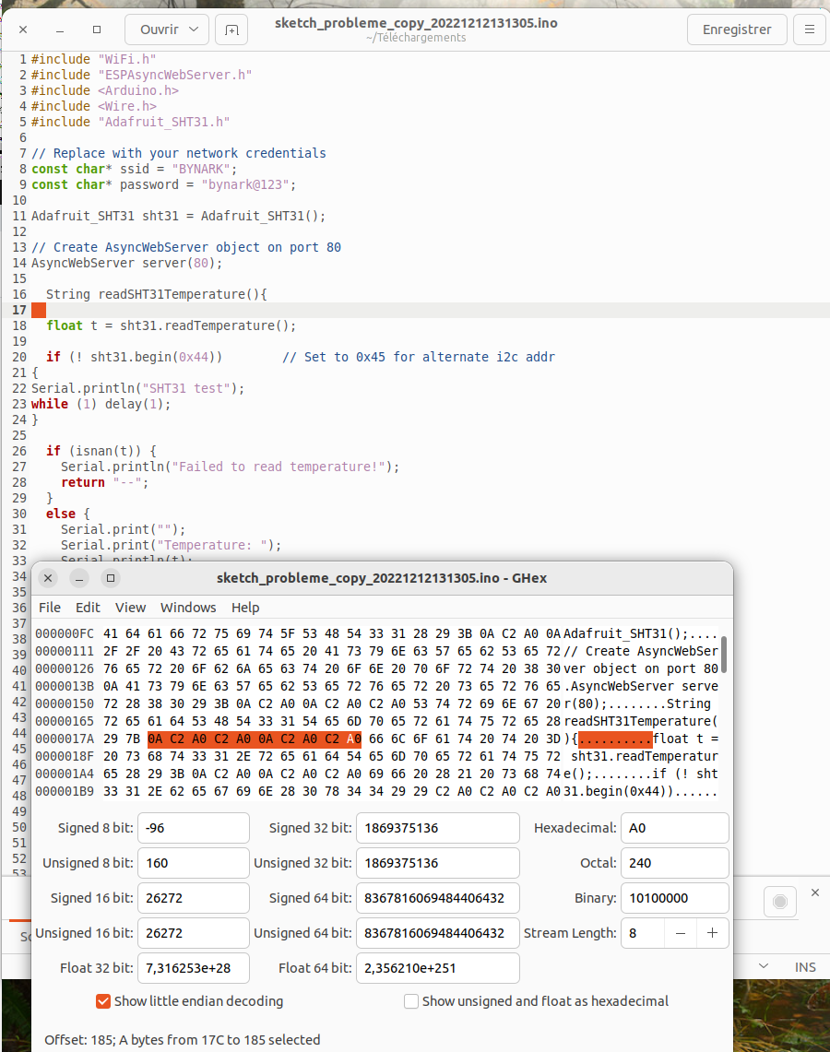Click the Signed 64 bit value field
Image resolution: width=830 pixels, height=1052 pixels.
437,898
